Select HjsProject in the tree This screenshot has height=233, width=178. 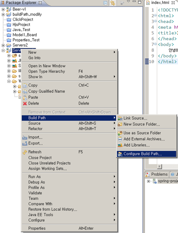click(21, 25)
